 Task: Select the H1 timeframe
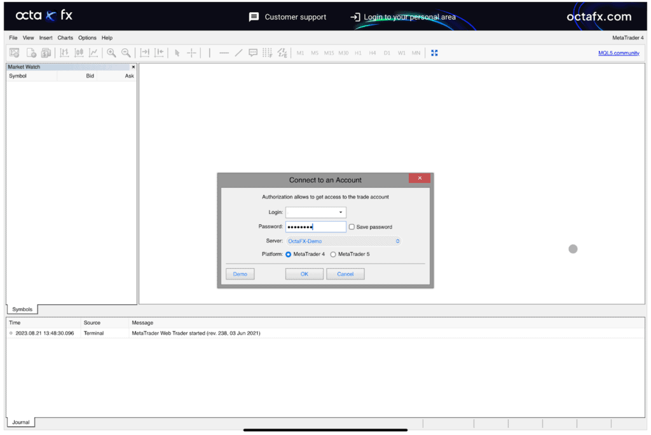(x=359, y=53)
